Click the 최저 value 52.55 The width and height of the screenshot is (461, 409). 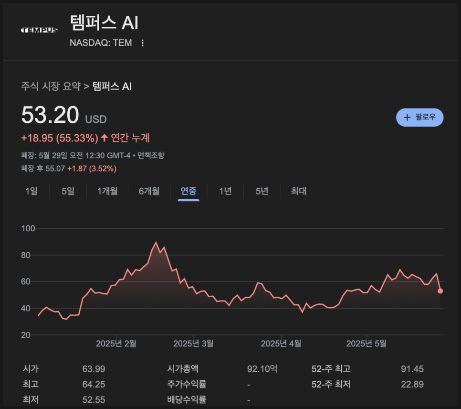(x=94, y=399)
